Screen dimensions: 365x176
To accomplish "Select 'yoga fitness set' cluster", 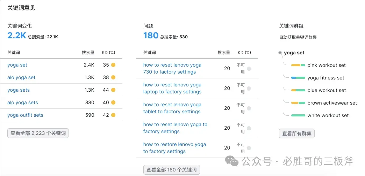I will tap(325, 78).
